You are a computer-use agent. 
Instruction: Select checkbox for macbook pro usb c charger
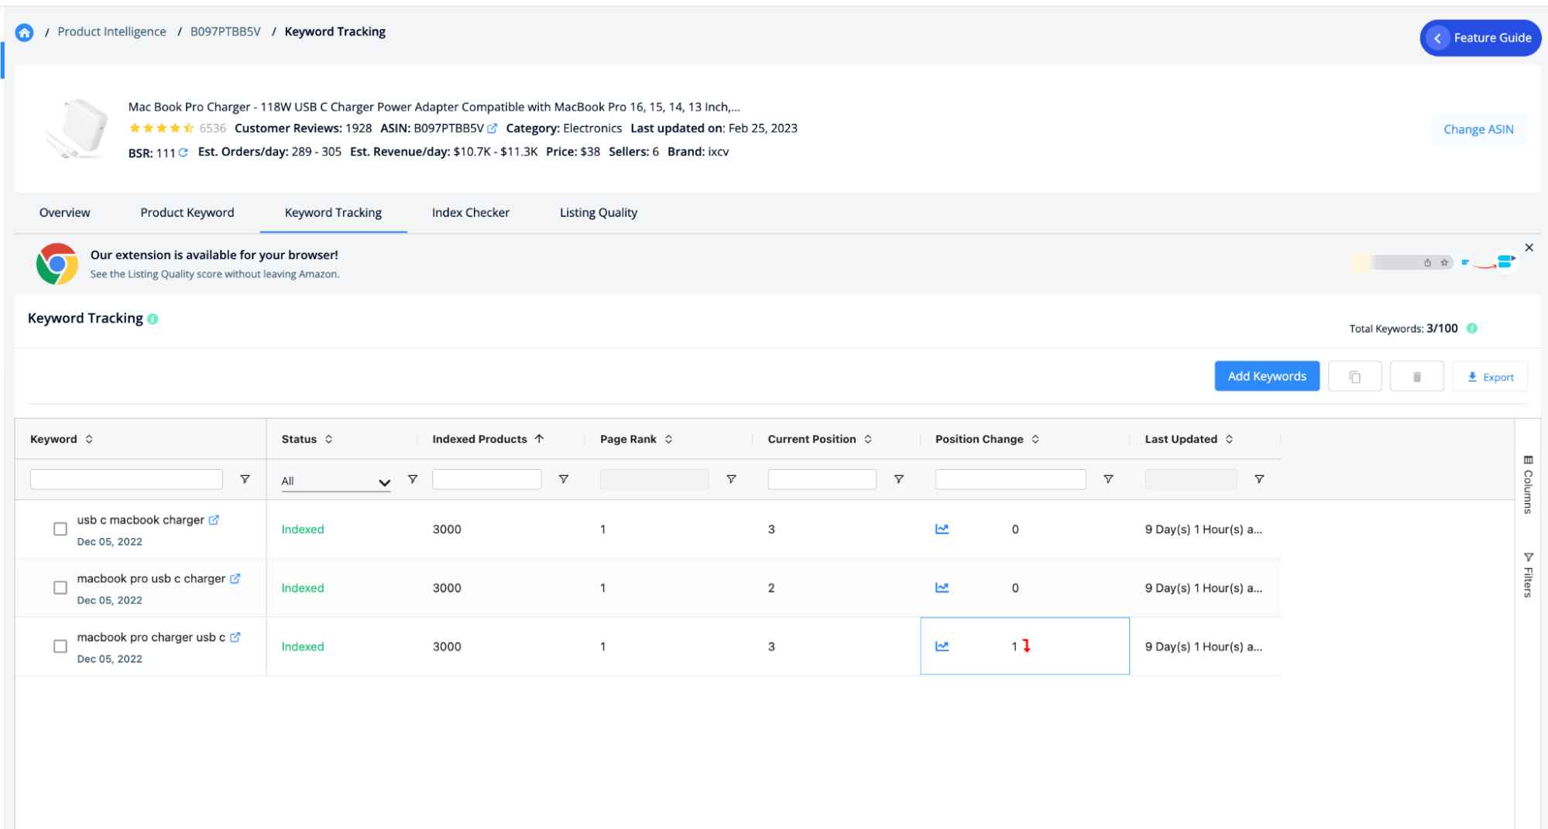click(x=60, y=588)
